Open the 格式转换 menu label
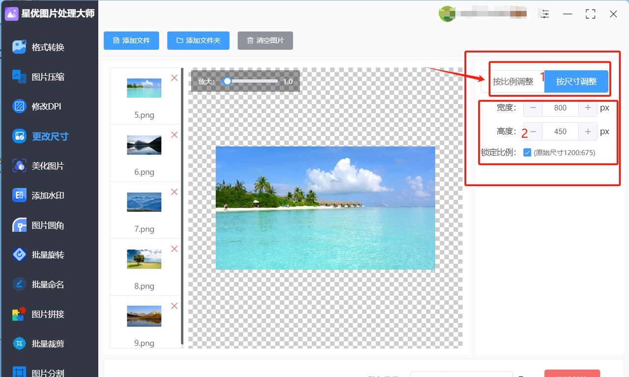Viewport: 629px width, 377px height. pyautogui.click(x=48, y=47)
